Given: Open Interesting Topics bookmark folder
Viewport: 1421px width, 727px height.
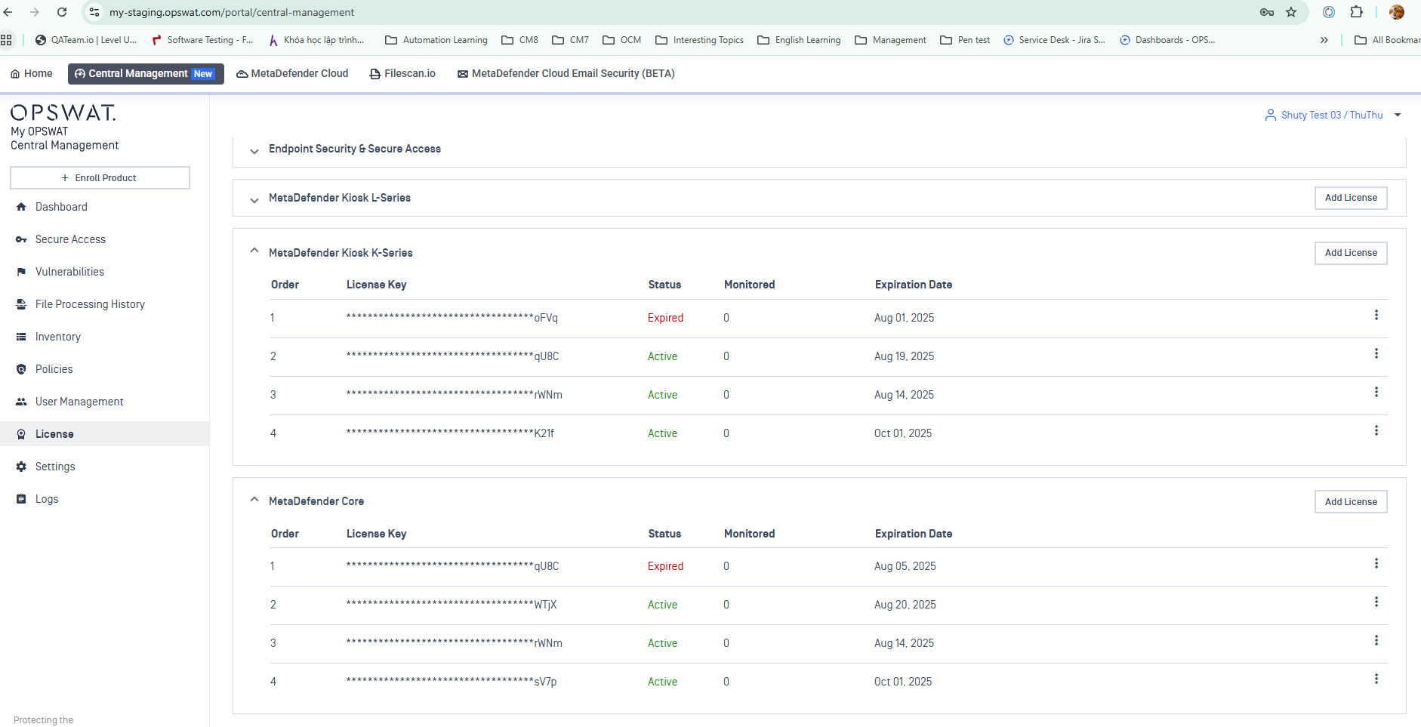Looking at the screenshot, I should coord(699,40).
